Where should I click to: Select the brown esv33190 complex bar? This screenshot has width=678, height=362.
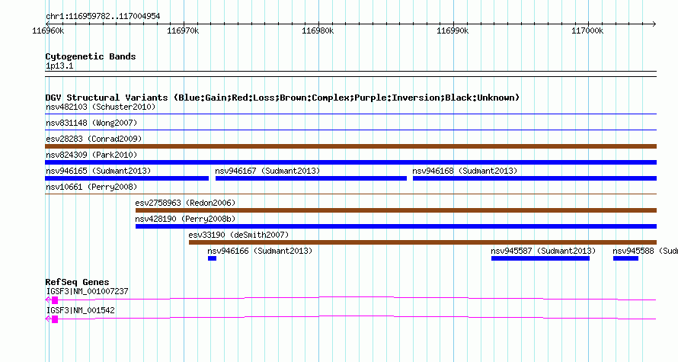423,242
